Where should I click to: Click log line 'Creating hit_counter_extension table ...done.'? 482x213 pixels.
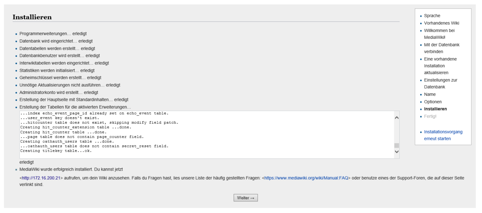(76, 127)
